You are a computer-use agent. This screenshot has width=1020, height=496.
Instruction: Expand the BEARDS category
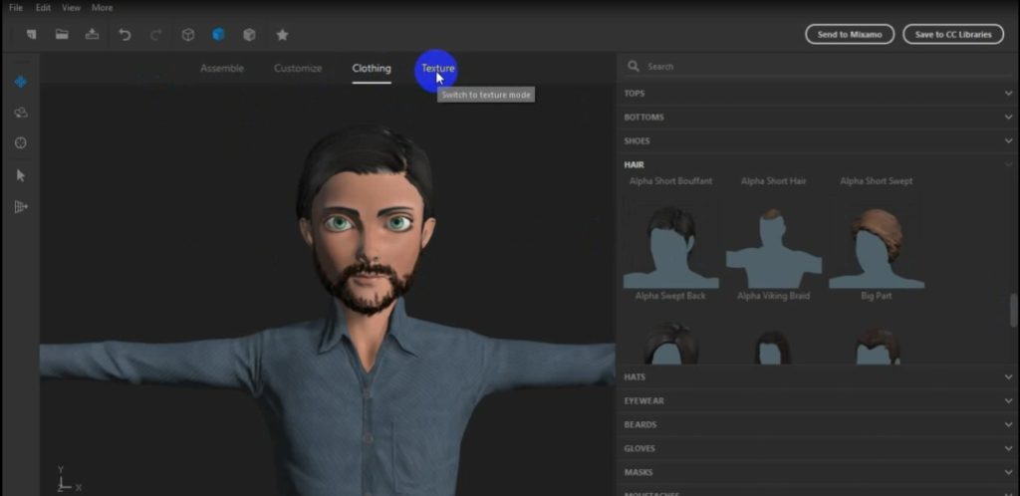(819, 424)
